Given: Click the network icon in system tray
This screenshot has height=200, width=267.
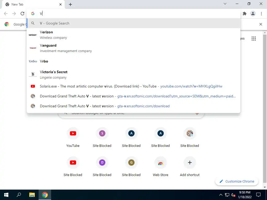Looking at the screenshot, I should pos(227,195).
